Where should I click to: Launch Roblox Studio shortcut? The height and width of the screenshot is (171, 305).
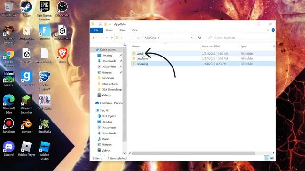pos(44,151)
